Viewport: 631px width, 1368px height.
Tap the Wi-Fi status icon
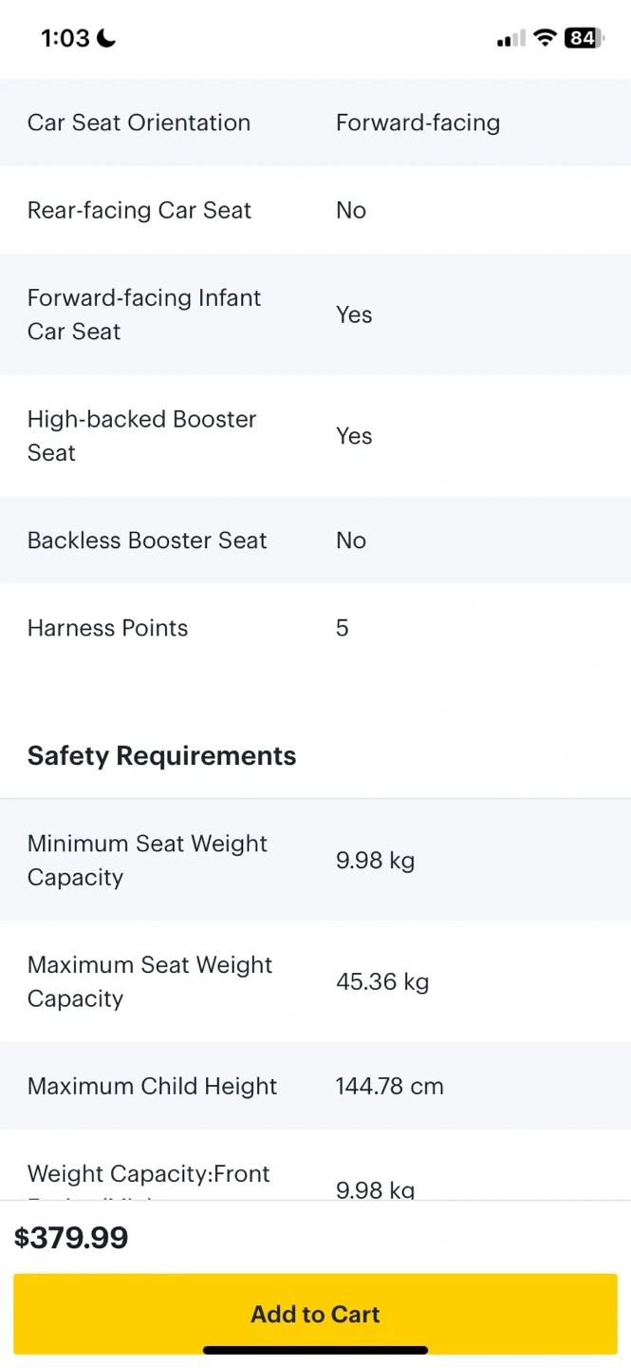click(x=545, y=38)
